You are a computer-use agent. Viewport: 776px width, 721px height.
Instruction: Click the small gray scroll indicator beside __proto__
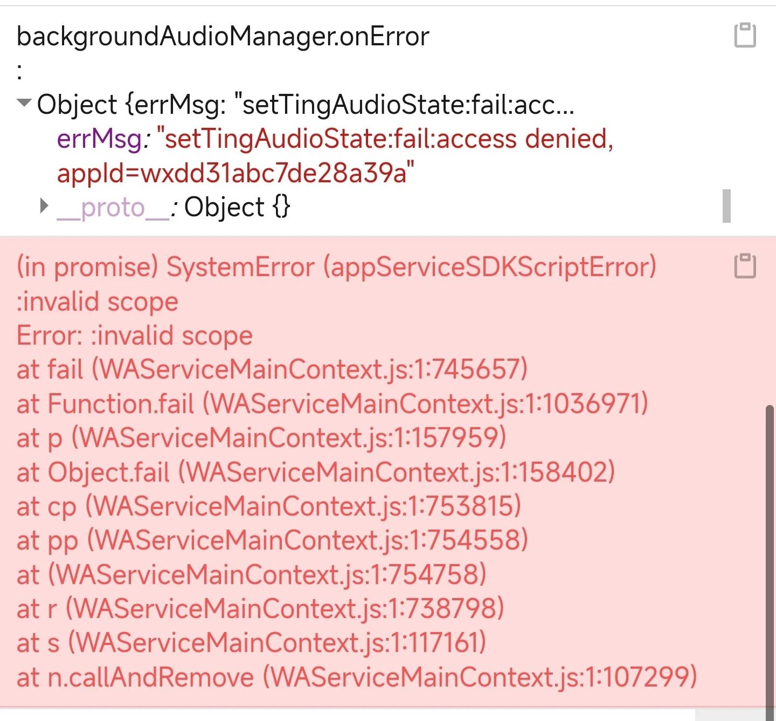(726, 205)
